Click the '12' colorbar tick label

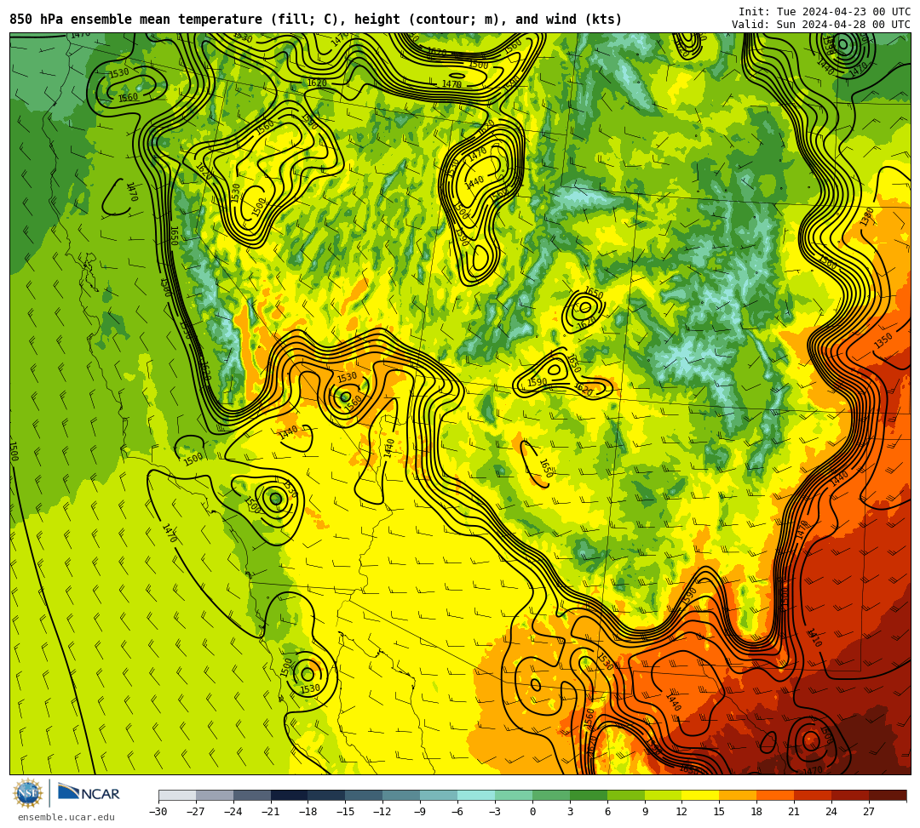681,812
